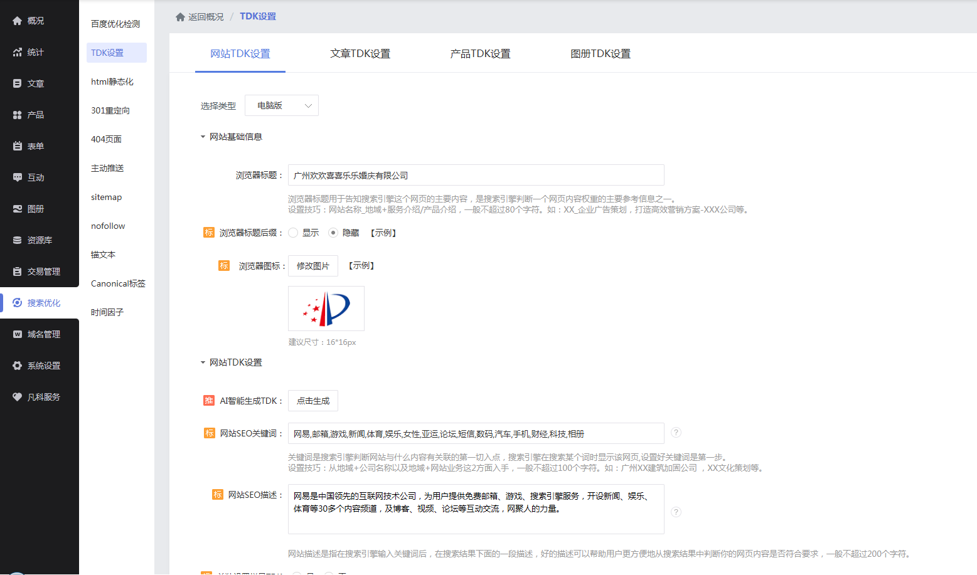Switch to 产品TDK设置 tab
The width and height of the screenshot is (977, 575).
[480, 54]
